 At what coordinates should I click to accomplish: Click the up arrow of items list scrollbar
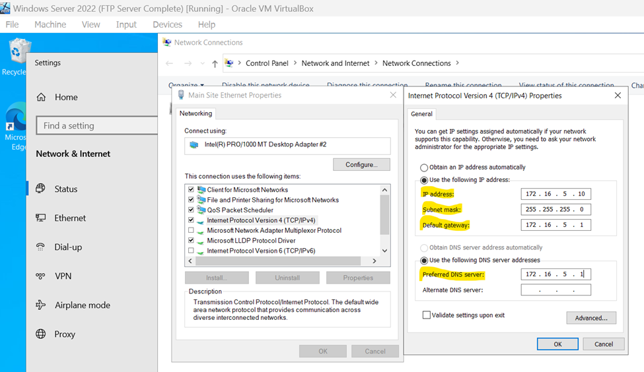[x=384, y=190]
